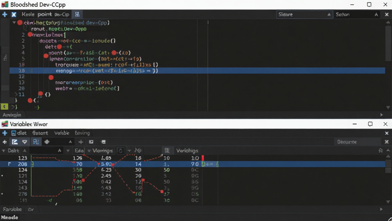Toggle breakpoint beside the closing brace line
The width and height of the screenshot is (392, 221).
pyautogui.click(x=30, y=101)
